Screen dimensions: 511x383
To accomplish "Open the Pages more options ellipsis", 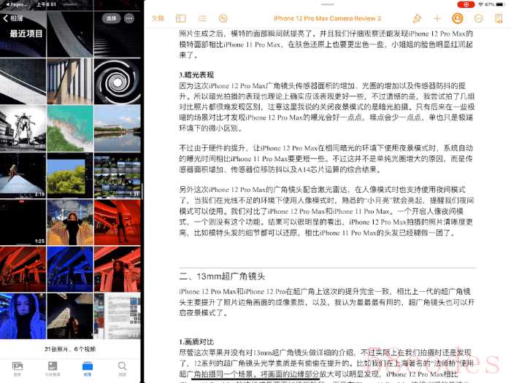I will [x=478, y=18].
